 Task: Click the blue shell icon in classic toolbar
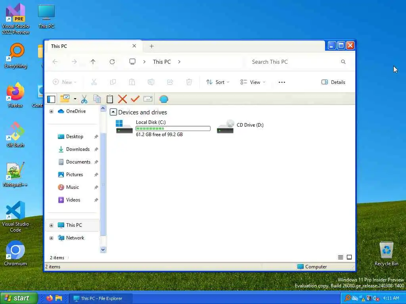[164, 99]
